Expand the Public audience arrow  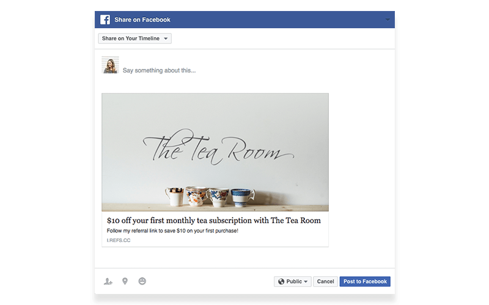pos(306,282)
